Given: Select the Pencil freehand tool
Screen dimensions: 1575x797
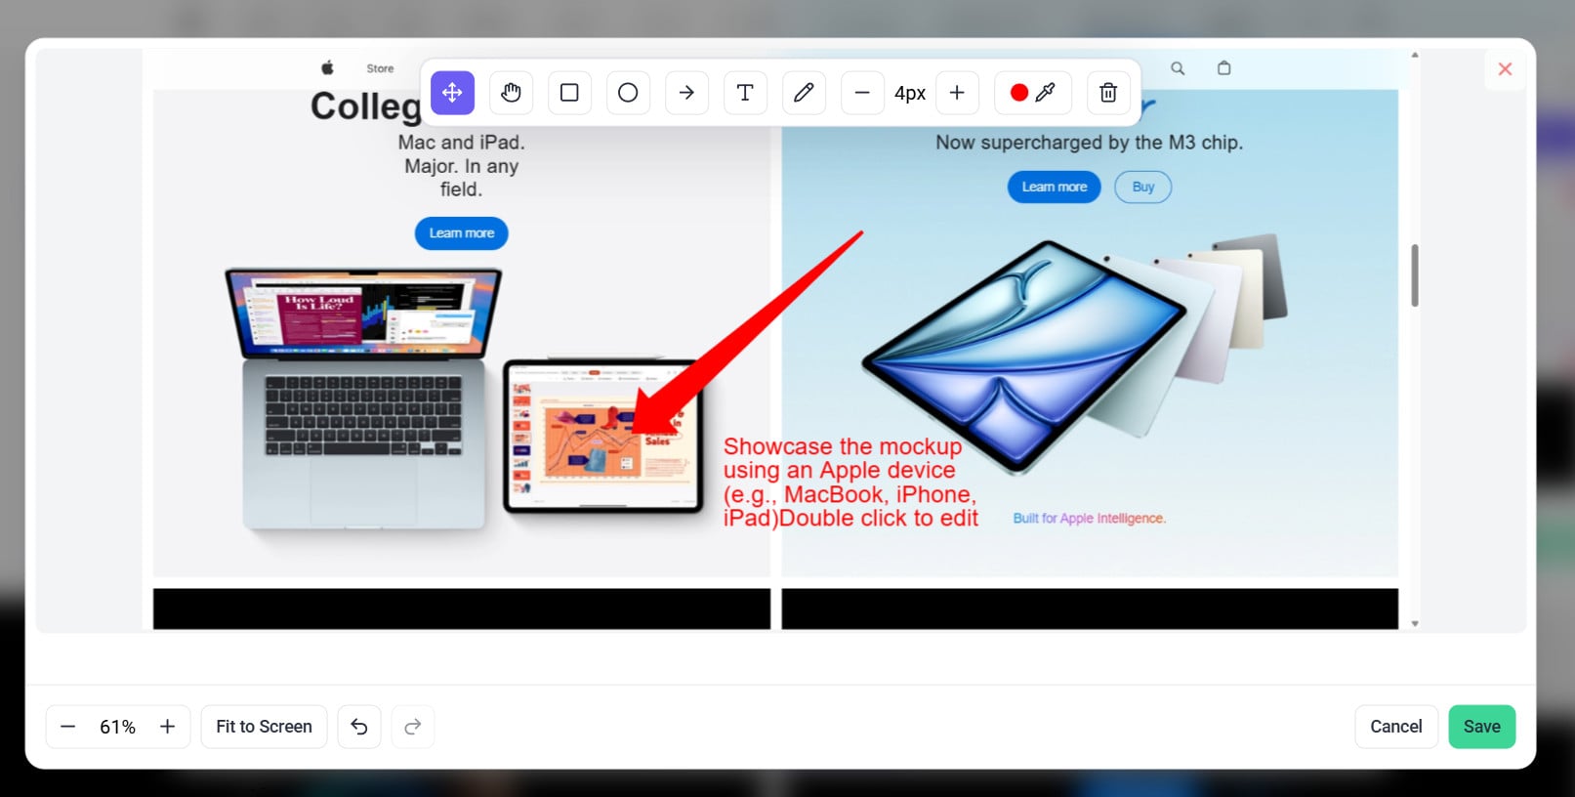Looking at the screenshot, I should pyautogui.click(x=804, y=93).
